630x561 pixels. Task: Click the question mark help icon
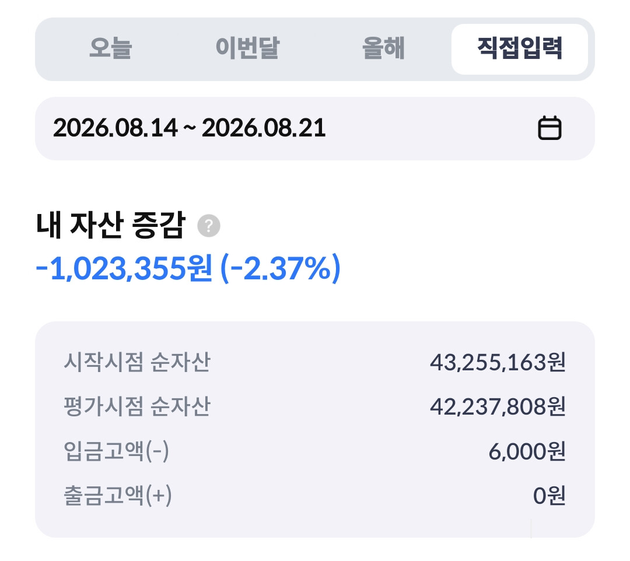tap(208, 226)
